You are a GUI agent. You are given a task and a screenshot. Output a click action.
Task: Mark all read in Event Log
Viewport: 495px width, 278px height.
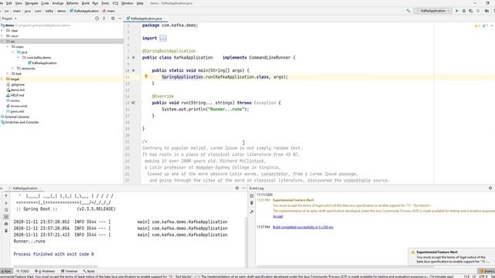pos(251,195)
